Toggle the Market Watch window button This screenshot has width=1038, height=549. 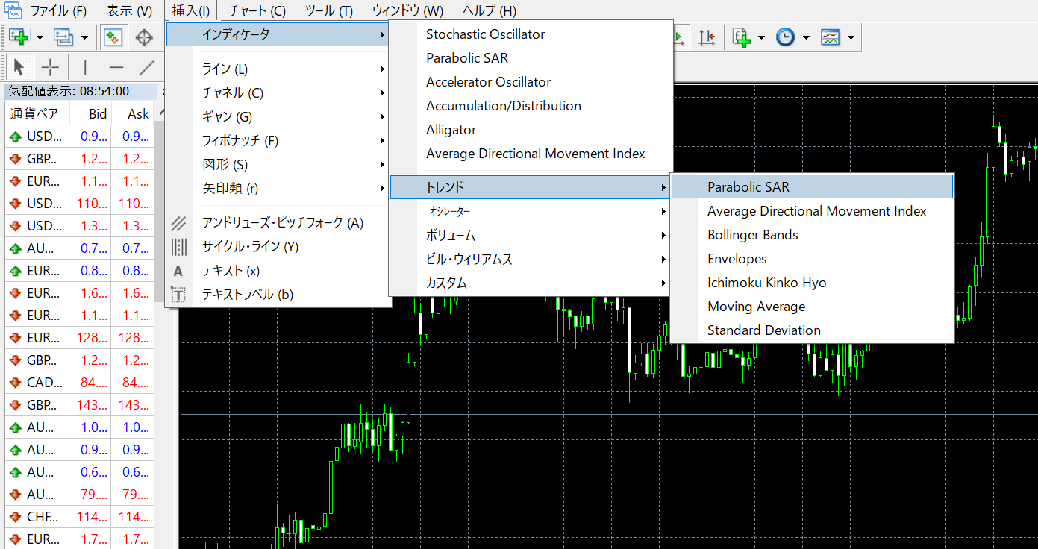(113, 37)
